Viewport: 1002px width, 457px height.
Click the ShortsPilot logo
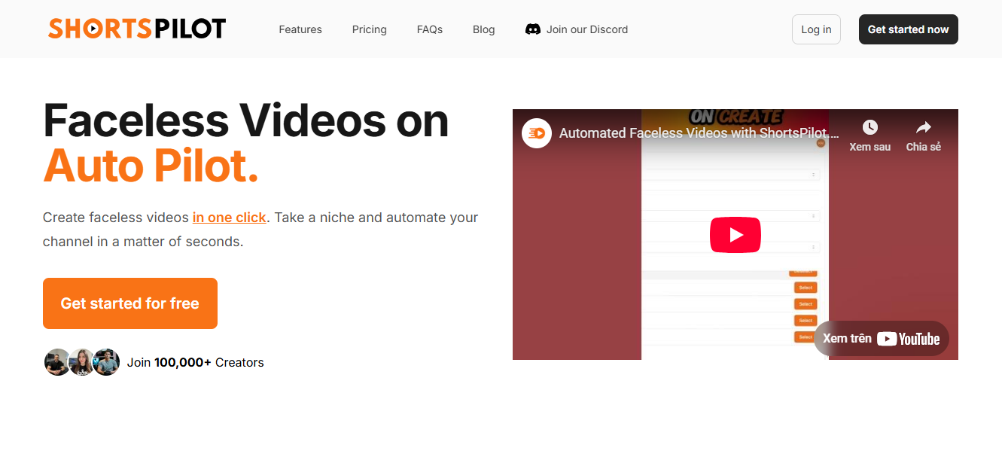[x=137, y=29]
